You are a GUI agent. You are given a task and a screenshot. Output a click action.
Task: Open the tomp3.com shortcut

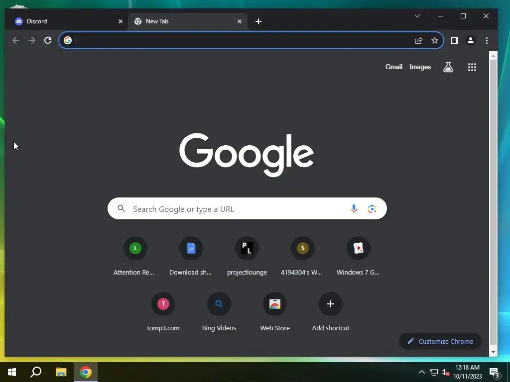click(163, 312)
